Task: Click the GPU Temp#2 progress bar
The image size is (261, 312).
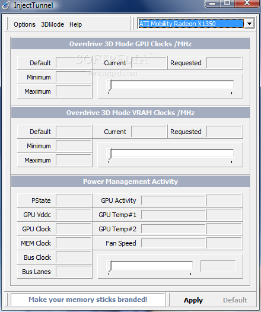Action: click(x=173, y=229)
